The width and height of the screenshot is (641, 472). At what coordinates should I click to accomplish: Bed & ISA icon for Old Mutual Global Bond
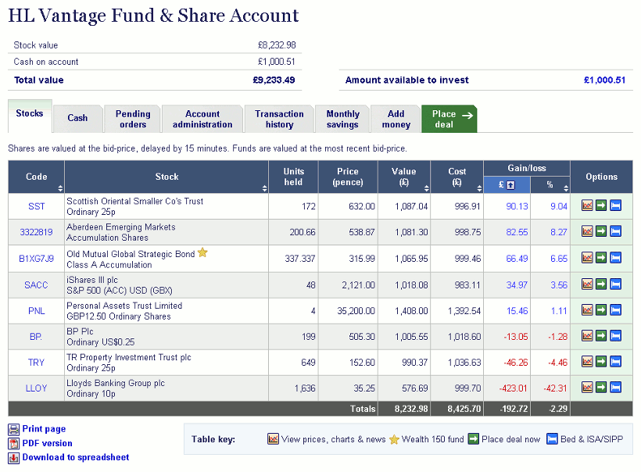point(615,257)
